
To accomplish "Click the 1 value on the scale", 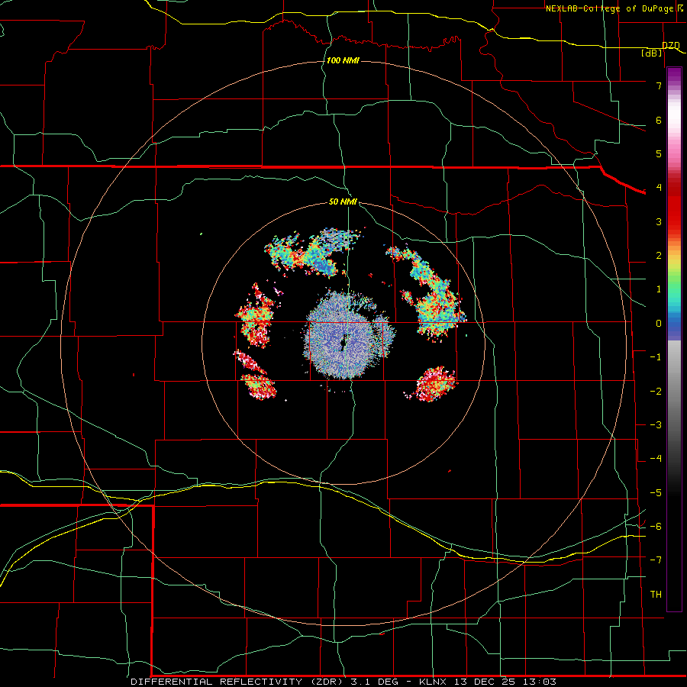I will (x=659, y=289).
